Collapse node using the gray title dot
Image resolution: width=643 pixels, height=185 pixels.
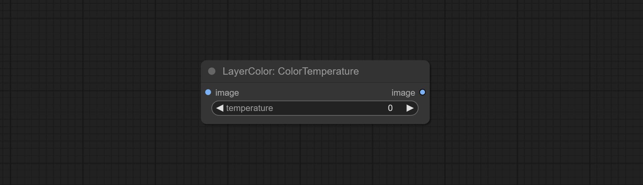tap(212, 71)
